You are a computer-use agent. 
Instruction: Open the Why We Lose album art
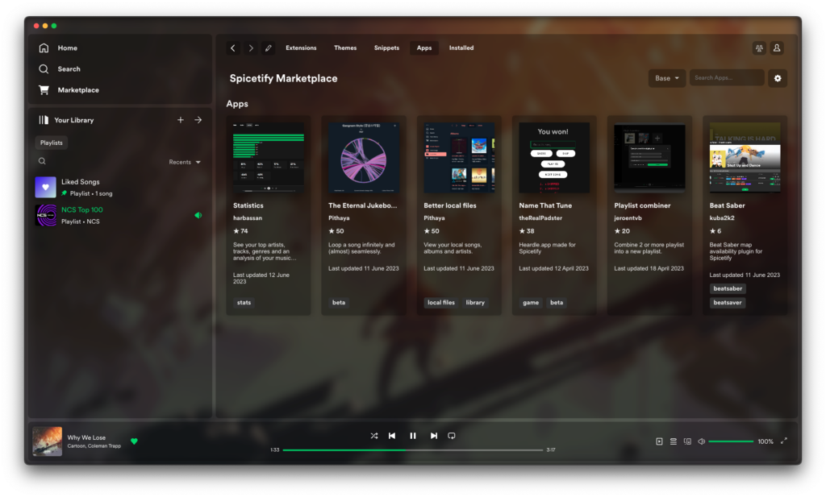(48, 441)
